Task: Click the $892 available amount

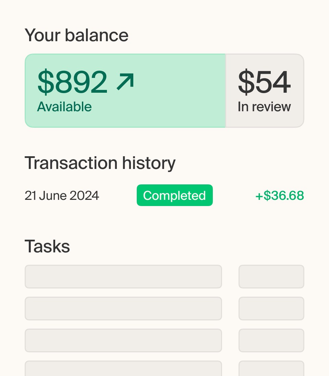Action: (73, 82)
